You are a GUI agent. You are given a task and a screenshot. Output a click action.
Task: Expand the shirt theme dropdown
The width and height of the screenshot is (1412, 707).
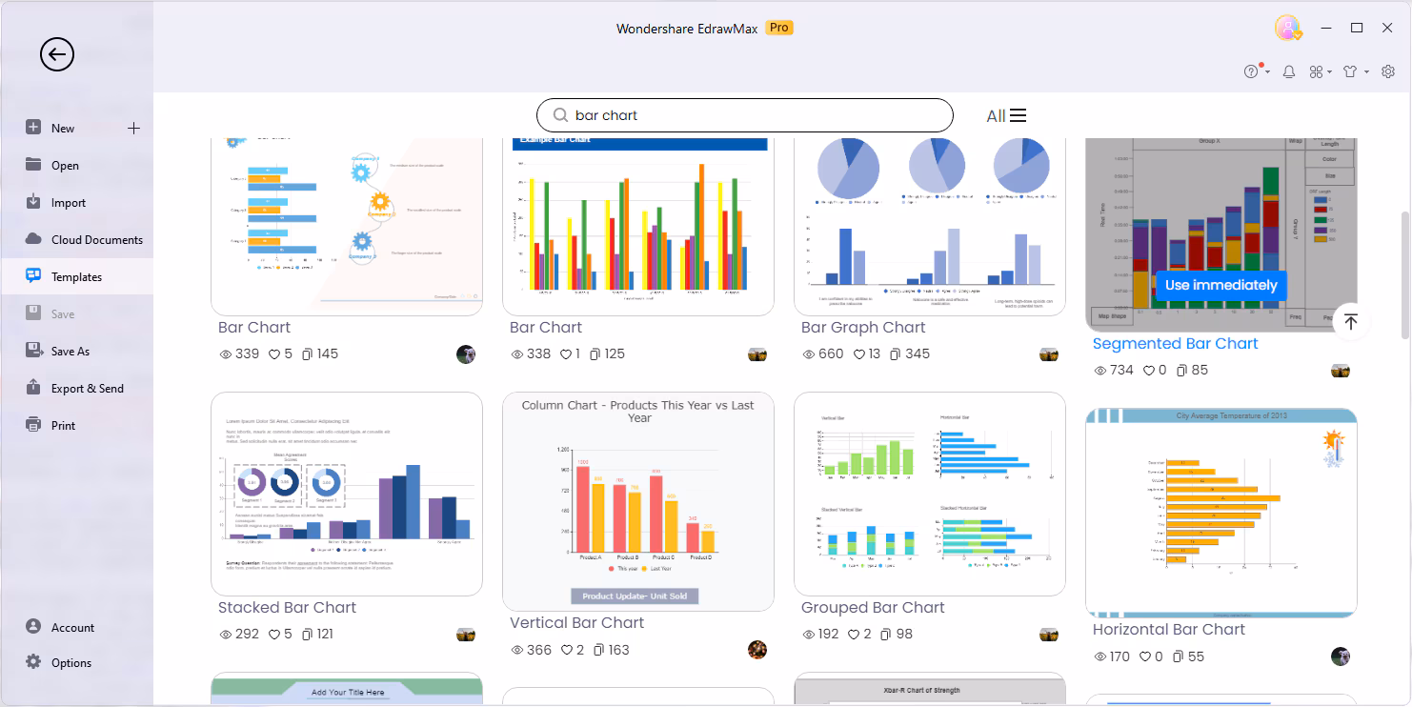click(1366, 72)
